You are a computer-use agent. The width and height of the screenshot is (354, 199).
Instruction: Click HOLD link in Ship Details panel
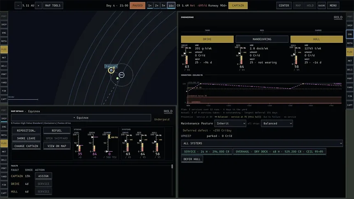click(x=168, y=111)
